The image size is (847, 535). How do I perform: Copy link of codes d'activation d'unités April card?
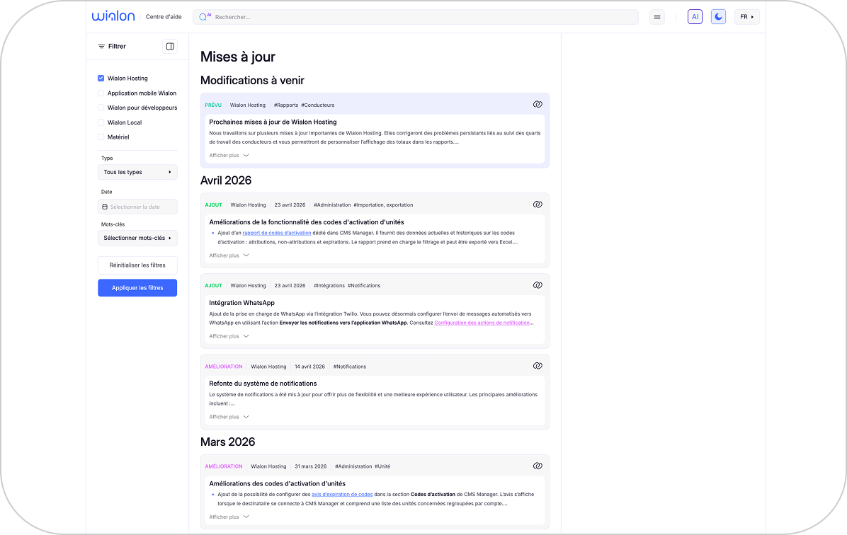(x=538, y=204)
